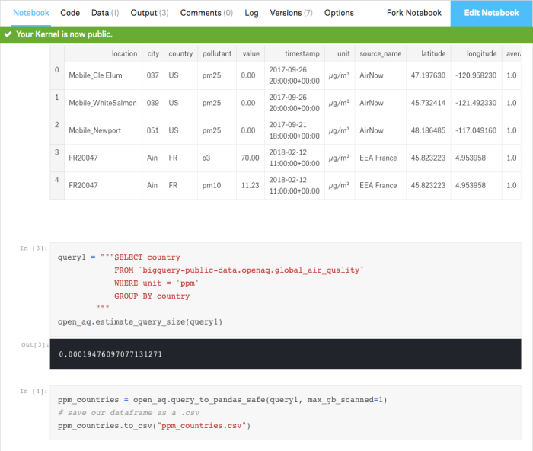Click the checkmark icon in green banner

point(8,34)
